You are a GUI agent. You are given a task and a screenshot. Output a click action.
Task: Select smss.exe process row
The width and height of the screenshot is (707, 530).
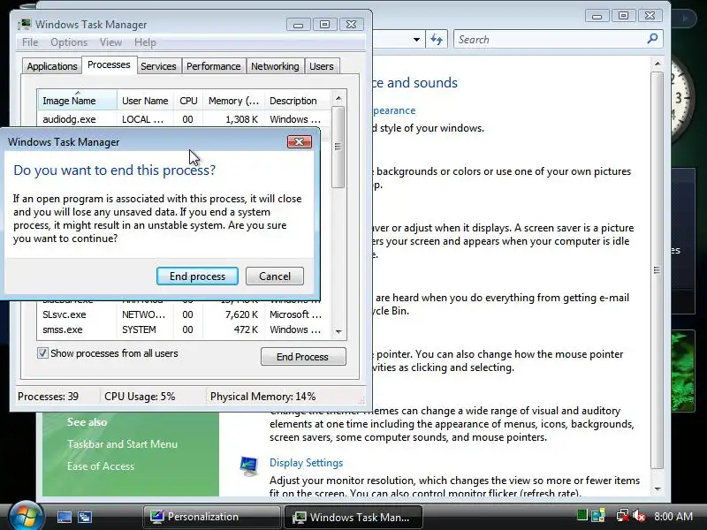[x=184, y=329]
